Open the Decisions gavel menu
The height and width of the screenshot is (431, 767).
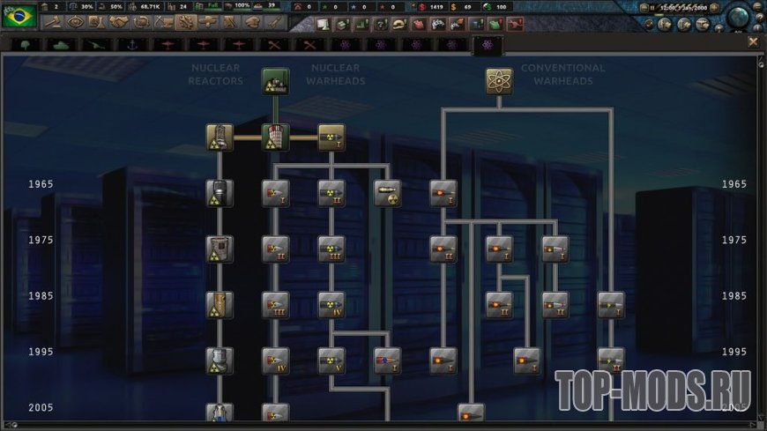pyautogui.click(x=53, y=22)
